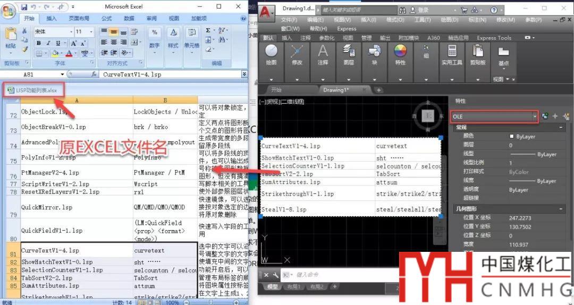Click the AutoSum sigma icon
This screenshot has width=574, height=305.
208,31
